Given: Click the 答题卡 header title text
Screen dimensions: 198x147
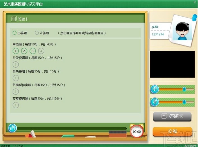Looking at the screenshot, I should 23,19.
